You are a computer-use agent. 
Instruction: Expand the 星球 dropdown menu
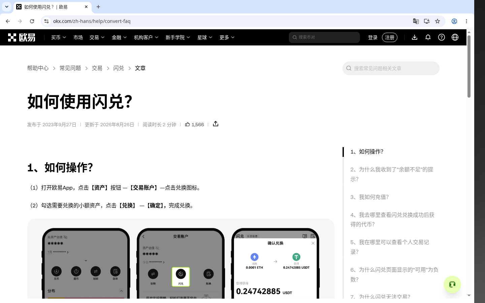tap(205, 37)
